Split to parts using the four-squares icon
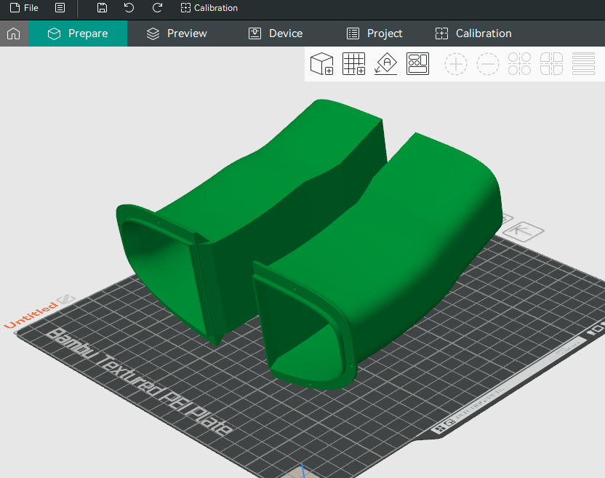This screenshot has height=478, width=605. coord(551,64)
